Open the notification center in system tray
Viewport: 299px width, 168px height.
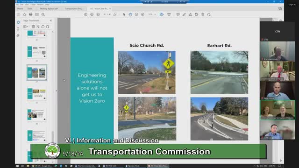click(279, 166)
